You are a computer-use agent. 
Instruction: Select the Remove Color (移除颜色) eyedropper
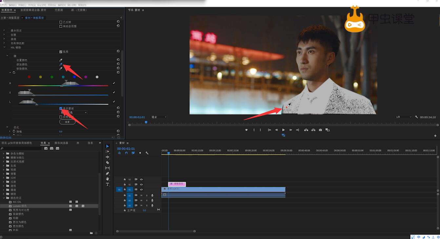click(x=61, y=69)
